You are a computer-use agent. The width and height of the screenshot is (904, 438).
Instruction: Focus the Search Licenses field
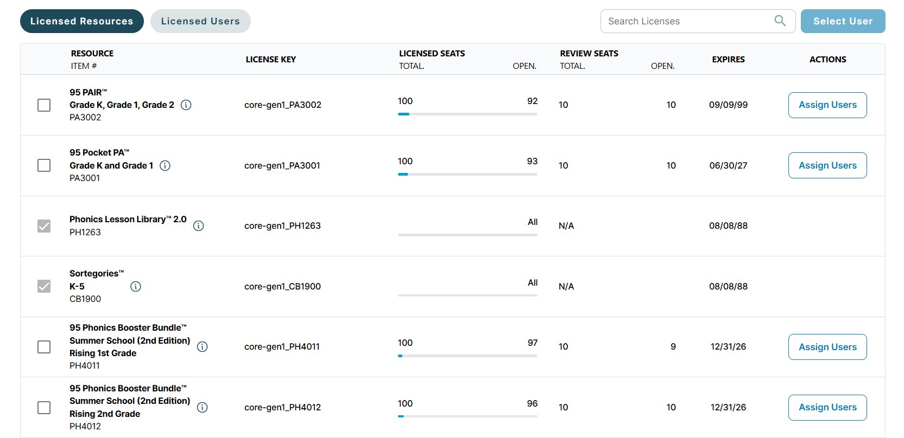[698, 21]
